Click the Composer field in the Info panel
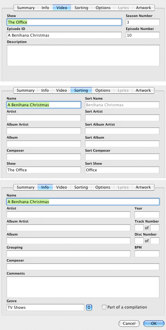 pyautogui.click(x=83, y=267)
